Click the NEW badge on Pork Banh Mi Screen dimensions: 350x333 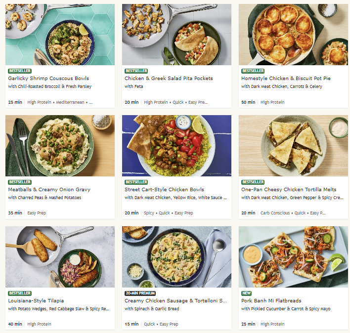pyautogui.click(x=246, y=293)
